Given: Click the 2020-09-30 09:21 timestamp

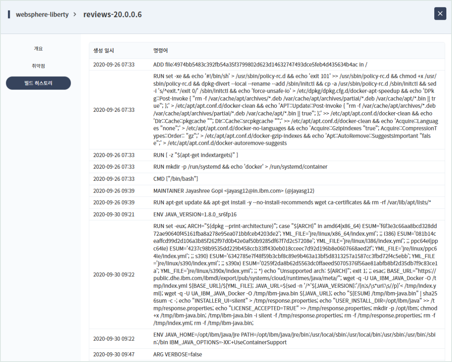Looking at the screenshot, I should point(114,214).
